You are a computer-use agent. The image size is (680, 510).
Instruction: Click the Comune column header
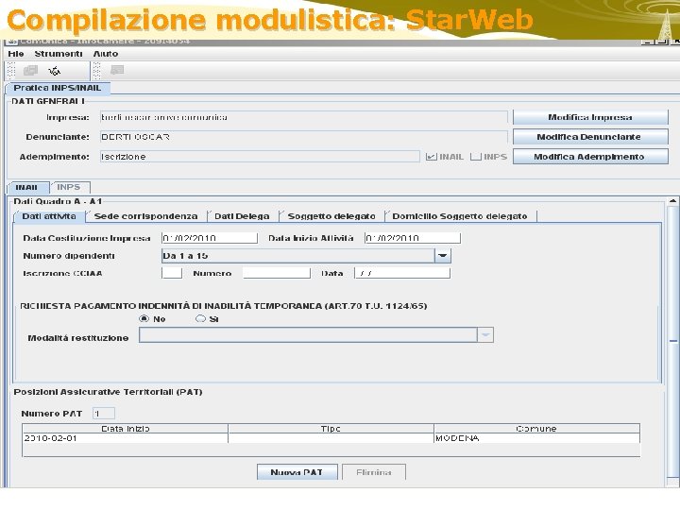pyautogui.click(x=536, y=429)
